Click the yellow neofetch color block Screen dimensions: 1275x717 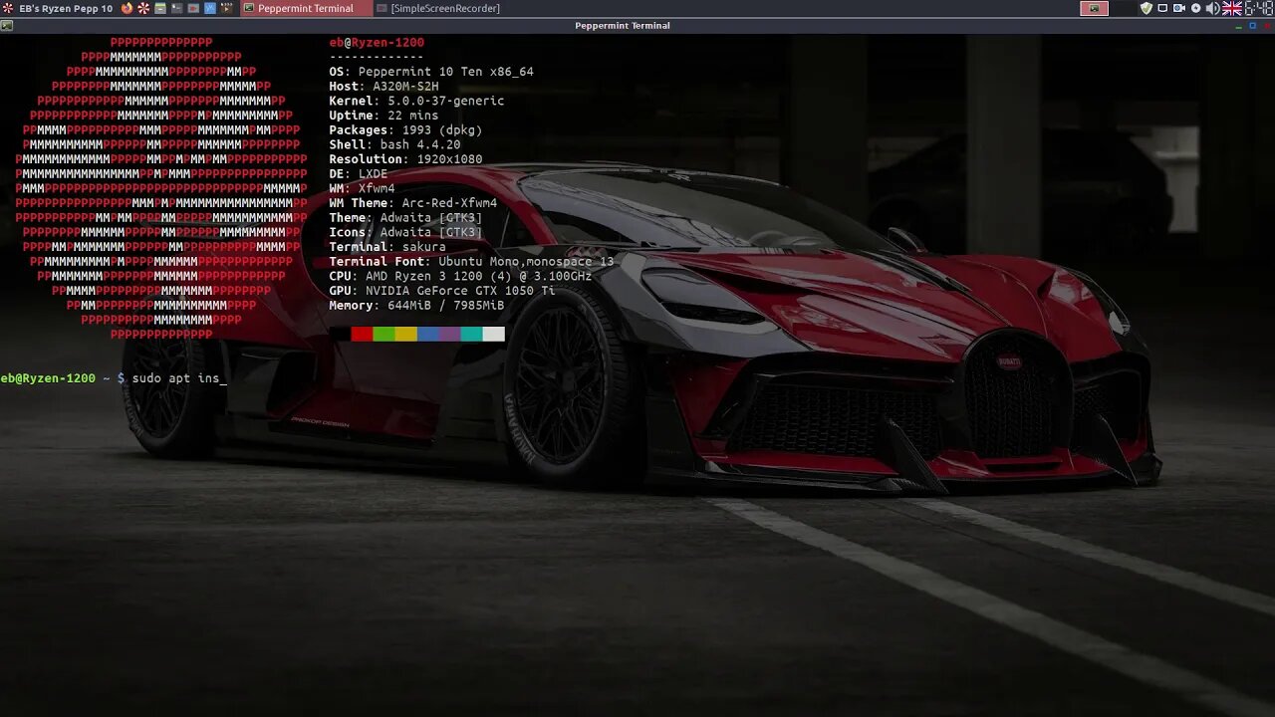[x=405, y=334]
